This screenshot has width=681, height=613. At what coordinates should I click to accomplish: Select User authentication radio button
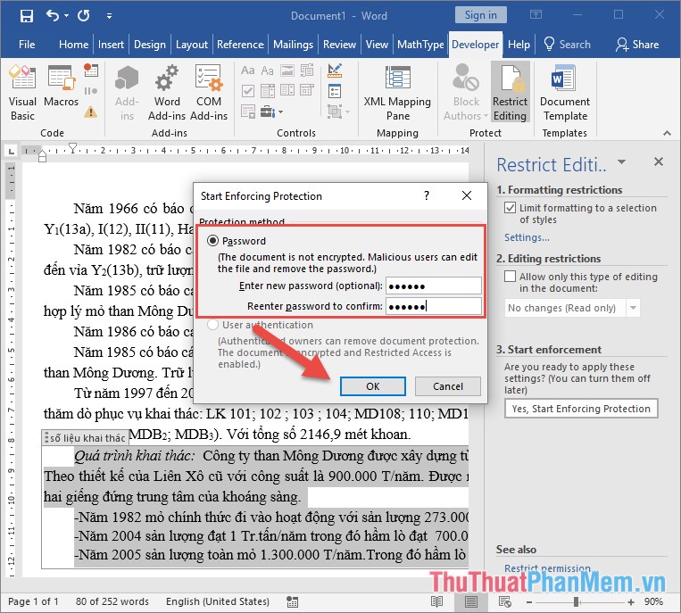click(212, 324)
